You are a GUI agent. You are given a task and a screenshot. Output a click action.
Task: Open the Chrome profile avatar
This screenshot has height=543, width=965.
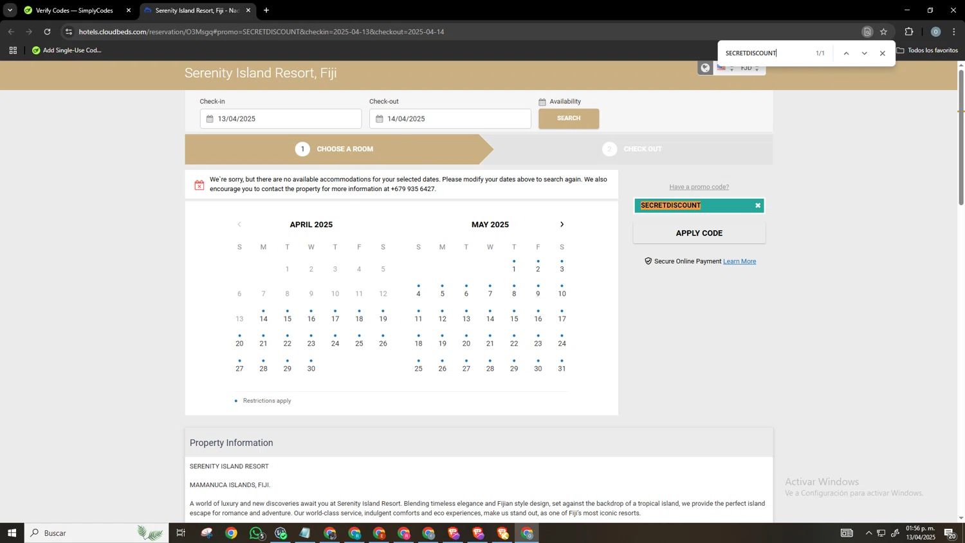tap(935, 32)
